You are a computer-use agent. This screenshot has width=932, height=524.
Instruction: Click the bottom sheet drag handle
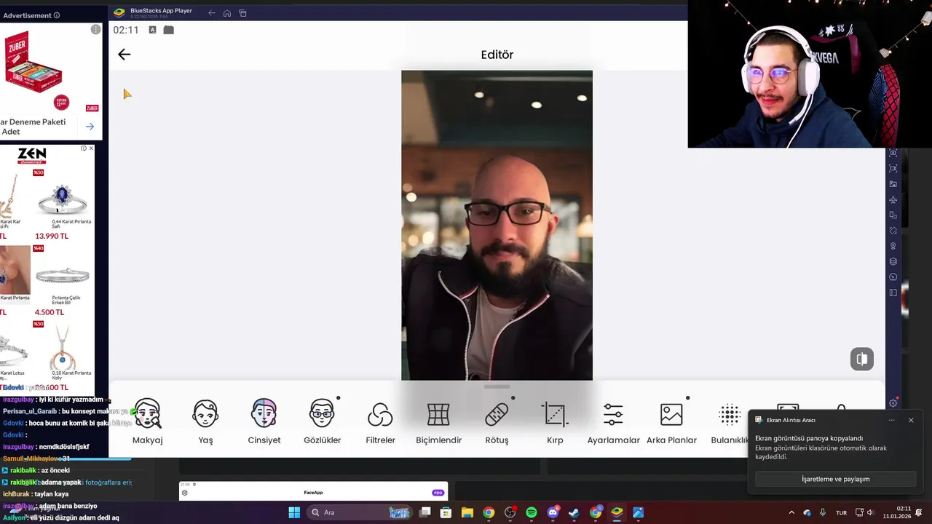[497, 386]
